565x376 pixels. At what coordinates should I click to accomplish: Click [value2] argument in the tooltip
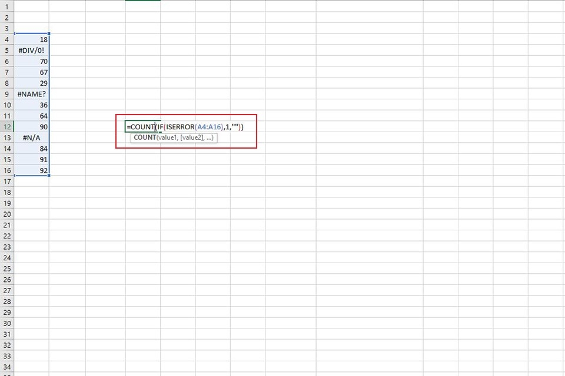[192, 137]
